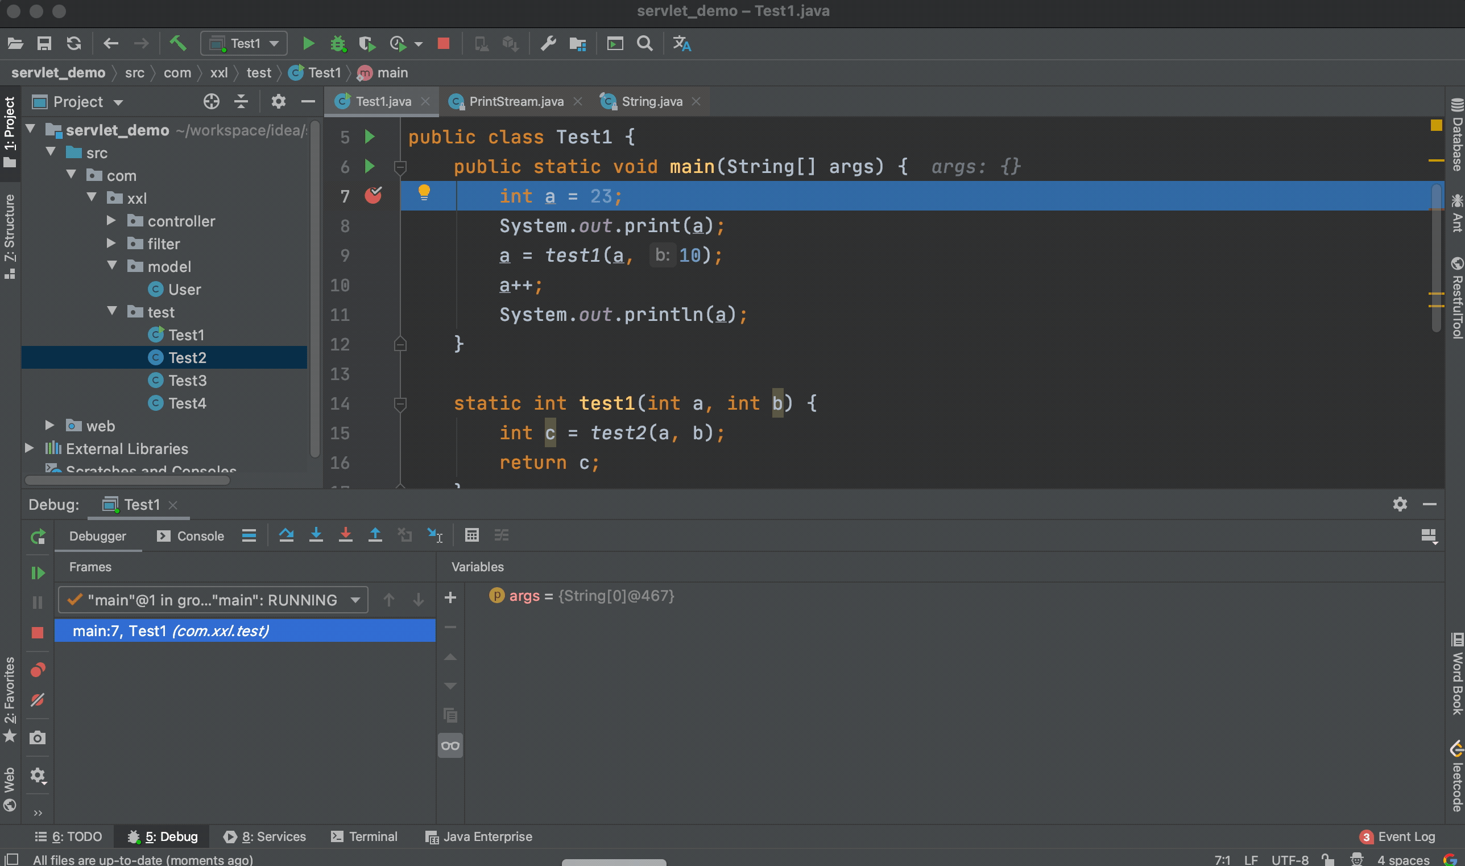The height and width of the screenshot is (866, 1465).
Task: Add a new watch with plus icon
Action: [450, 597]
